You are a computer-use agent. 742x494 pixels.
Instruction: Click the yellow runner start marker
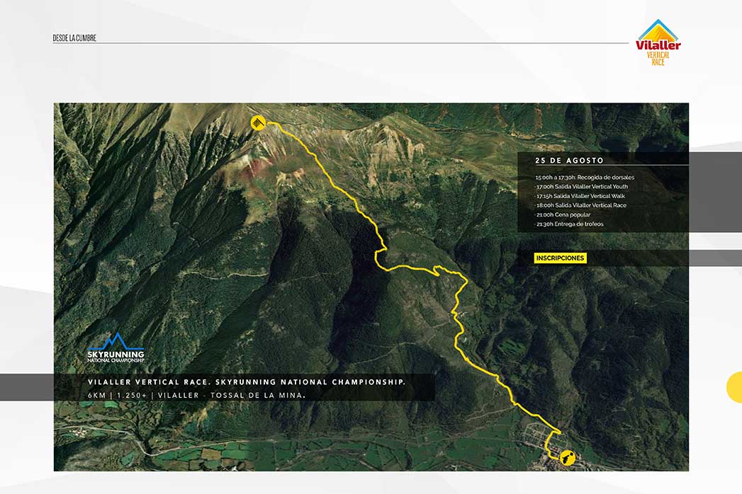coord(566,458)
